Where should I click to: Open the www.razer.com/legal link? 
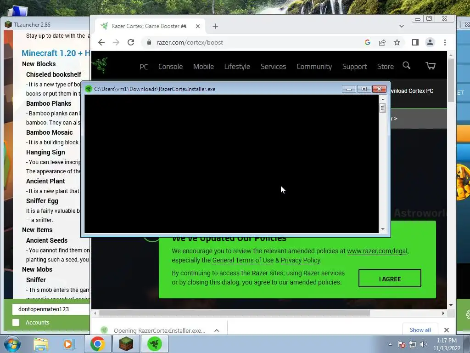377,251
